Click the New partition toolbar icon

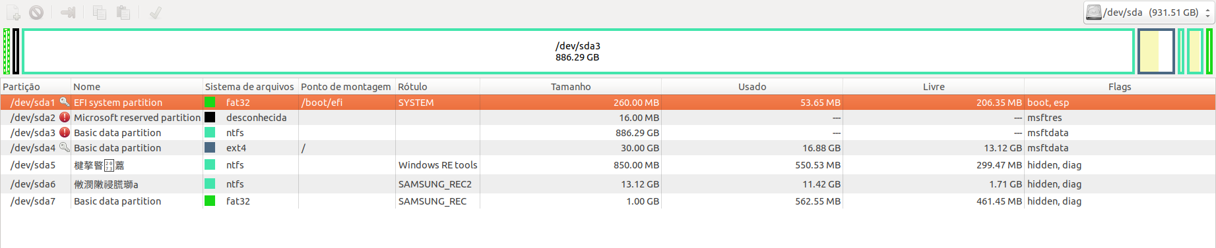pos(13,12)
